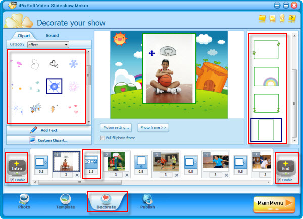Add an Intro clip

17,167
